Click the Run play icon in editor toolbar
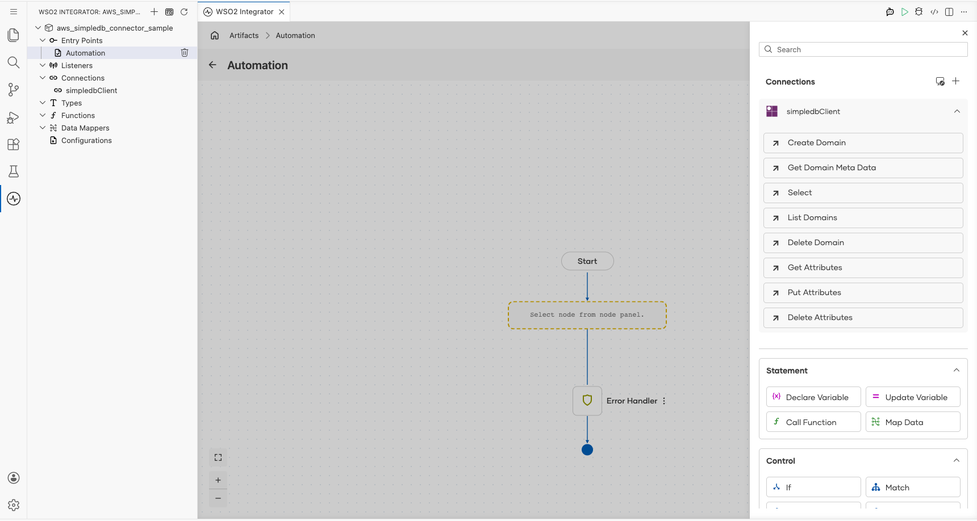 click(x=905, y=12)
